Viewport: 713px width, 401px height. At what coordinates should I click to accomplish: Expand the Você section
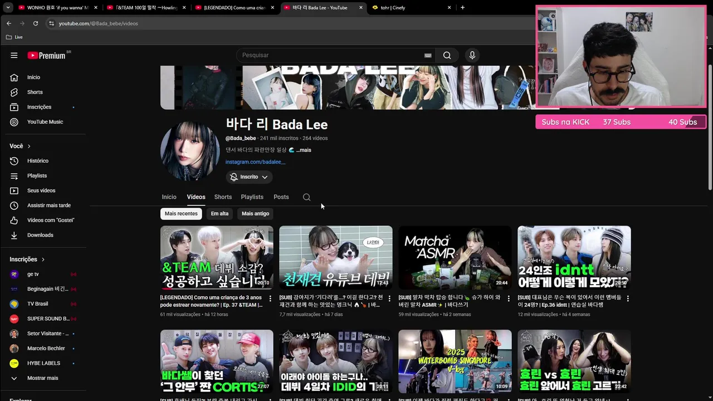pyautogui.click(x=20, y=146)
